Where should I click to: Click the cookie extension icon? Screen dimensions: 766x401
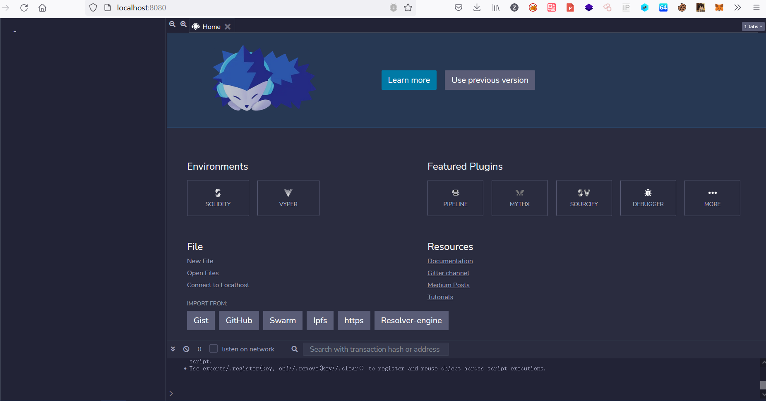point(682,7)
